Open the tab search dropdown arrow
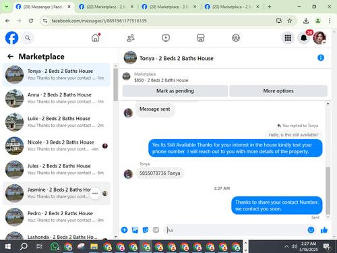 (x=7, y=7)
